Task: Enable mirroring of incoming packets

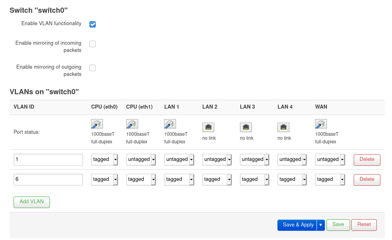Action: click(x=92, y=44)
